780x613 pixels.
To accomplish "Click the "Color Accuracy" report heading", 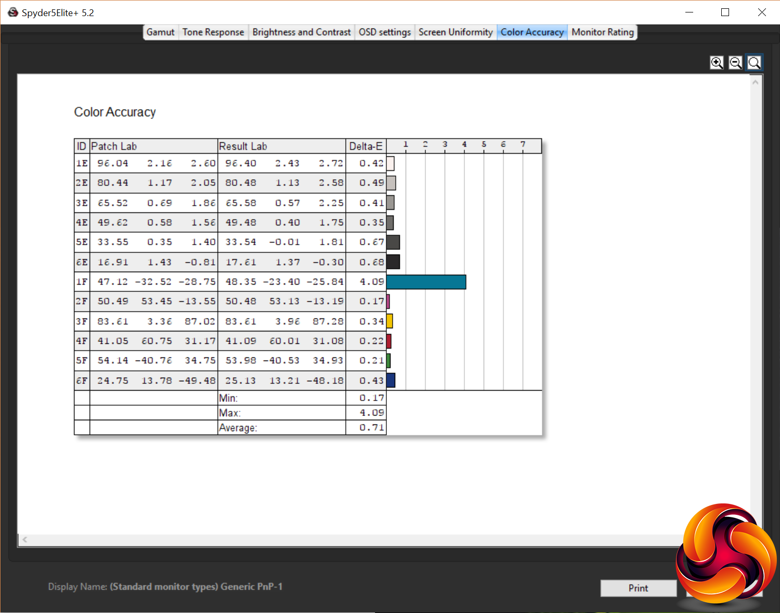I will click(x=115, y=112).
